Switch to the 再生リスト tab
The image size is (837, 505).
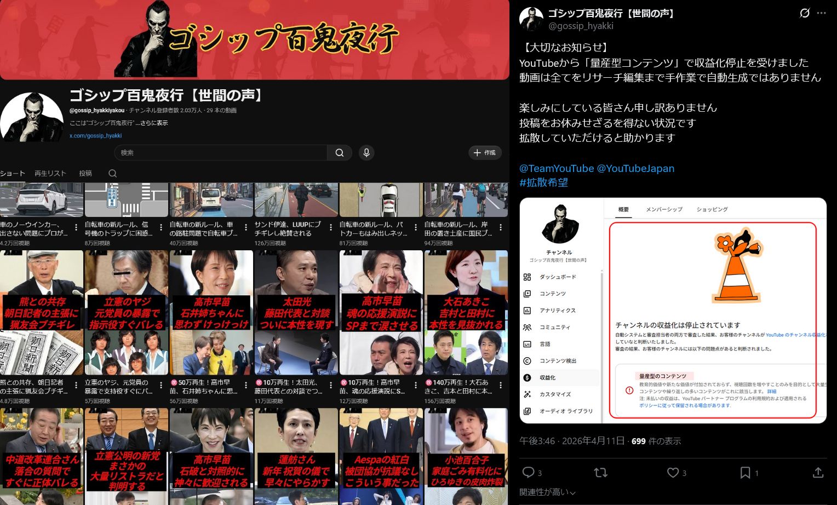[x=50, y=174]
